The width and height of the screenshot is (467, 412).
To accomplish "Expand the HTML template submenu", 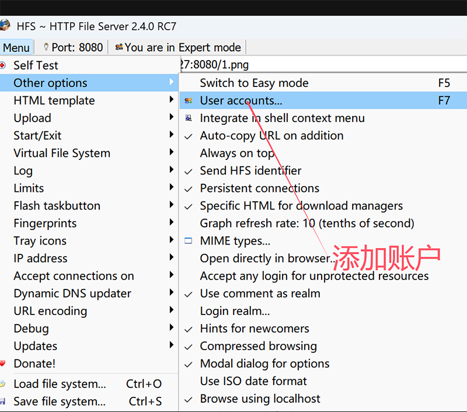I will click(89, 100).
